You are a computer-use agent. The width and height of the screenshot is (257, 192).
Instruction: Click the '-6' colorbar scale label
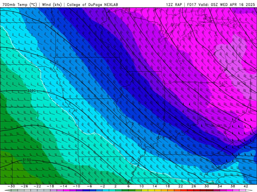tap(90, 186)
